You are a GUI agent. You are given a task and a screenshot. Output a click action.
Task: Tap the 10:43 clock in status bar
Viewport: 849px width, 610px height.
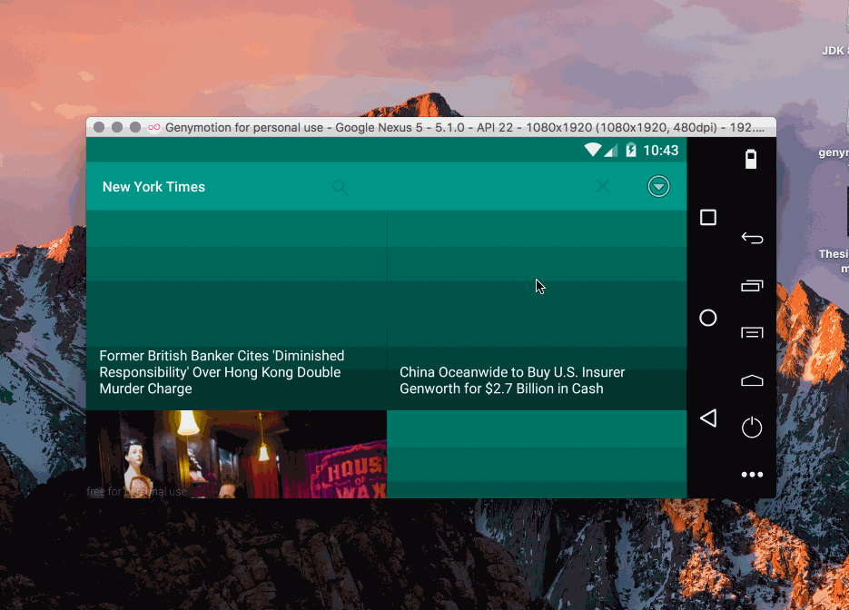point(660,151)
